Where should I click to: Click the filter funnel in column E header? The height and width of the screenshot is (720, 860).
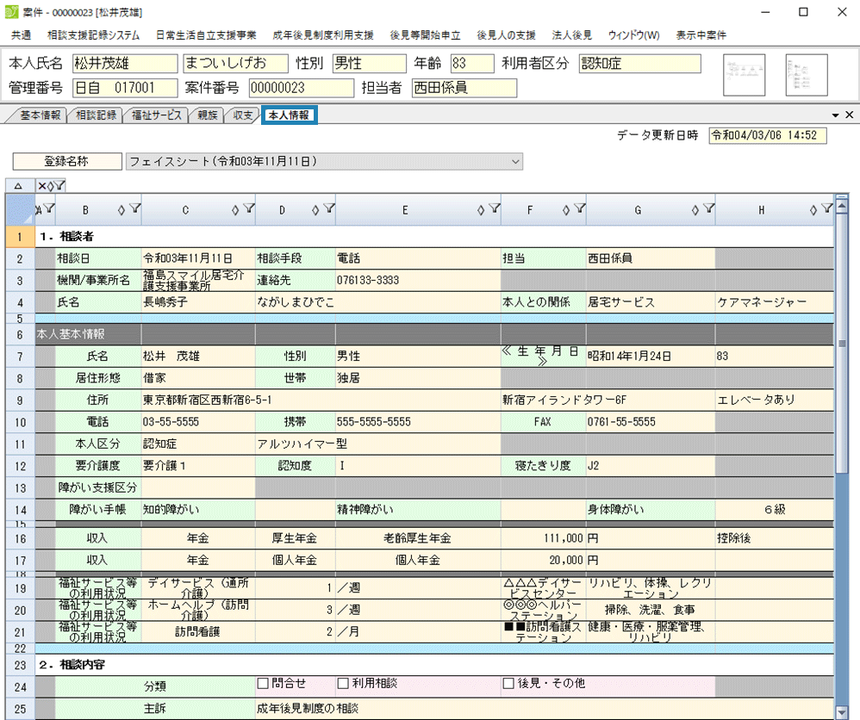click(494, 208)
